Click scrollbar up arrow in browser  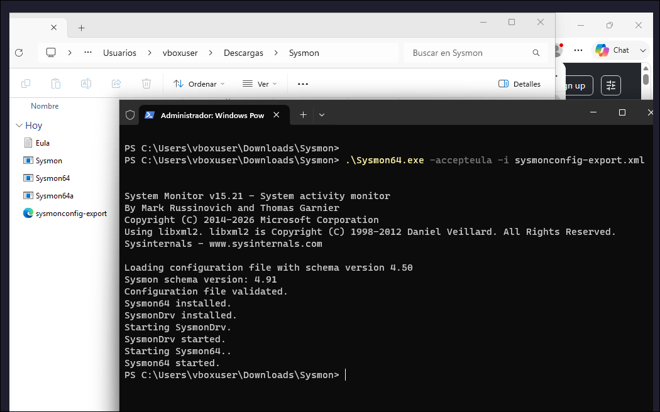(646, 68)
